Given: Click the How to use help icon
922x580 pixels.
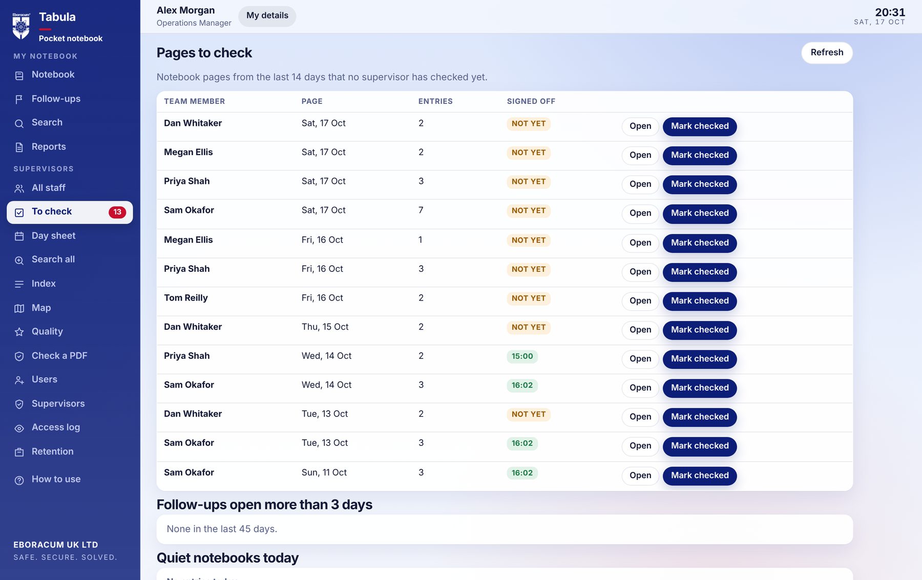Looking at the screenshot, I should point(19,480).
